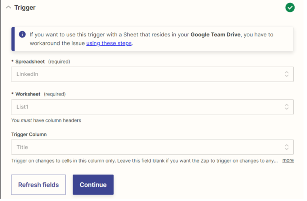This screenshot has width=307, height=201.
Task: Open the 'using these steps' link
Action: (x=109, y=44)
